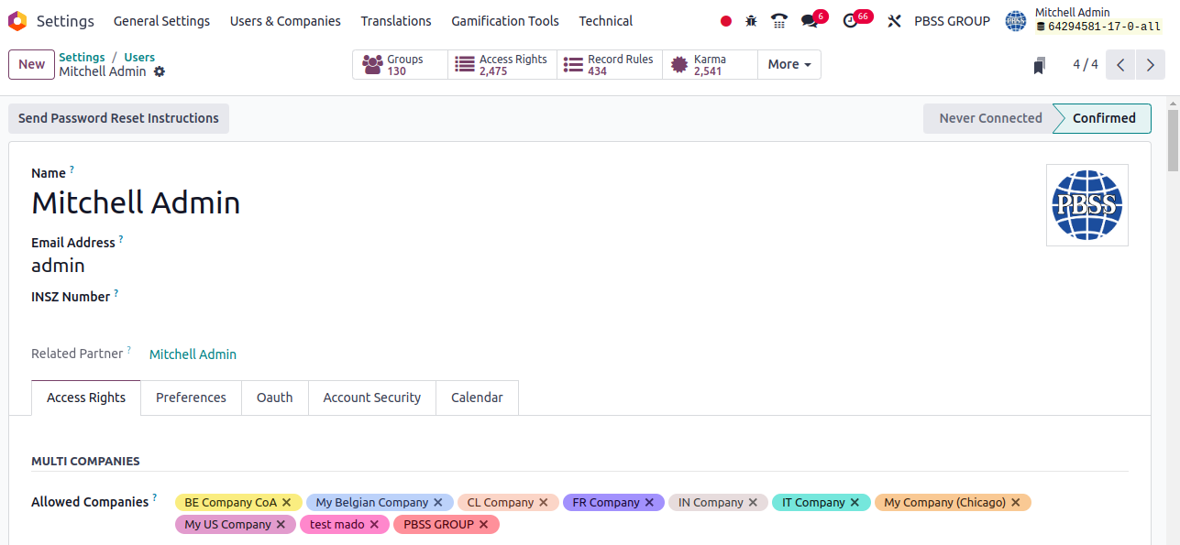Click the PBSS user avatar image
Screen dimensions: 1180x545
[x=1087, y=205]
